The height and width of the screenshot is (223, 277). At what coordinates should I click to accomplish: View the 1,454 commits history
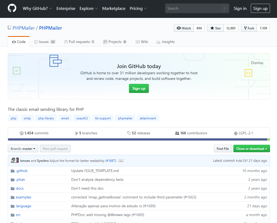(x=34, y=133)
